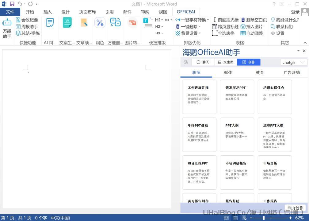Switch to Print Layout view in status bar
Viewport: 309px width, 221px height.
pyautogui.click(x=235, y=218)
